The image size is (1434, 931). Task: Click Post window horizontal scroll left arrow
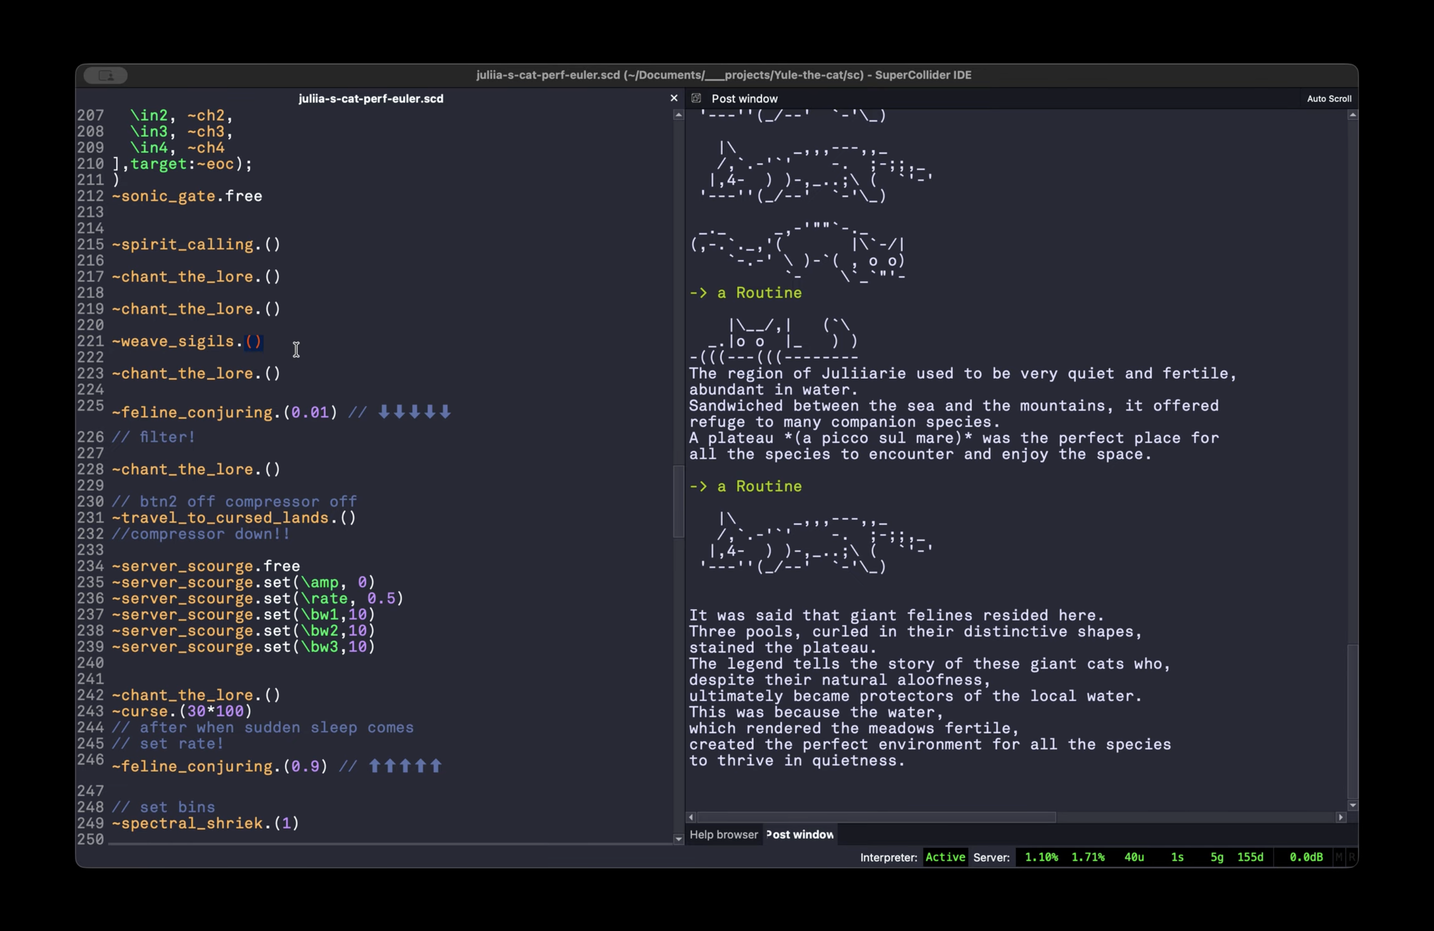[691, 817]
